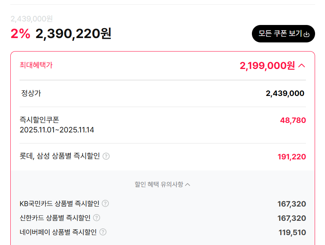325x245 pixels.
Task: Click the circled question icon near 네이버페이 discount
Action: [103, 232]
